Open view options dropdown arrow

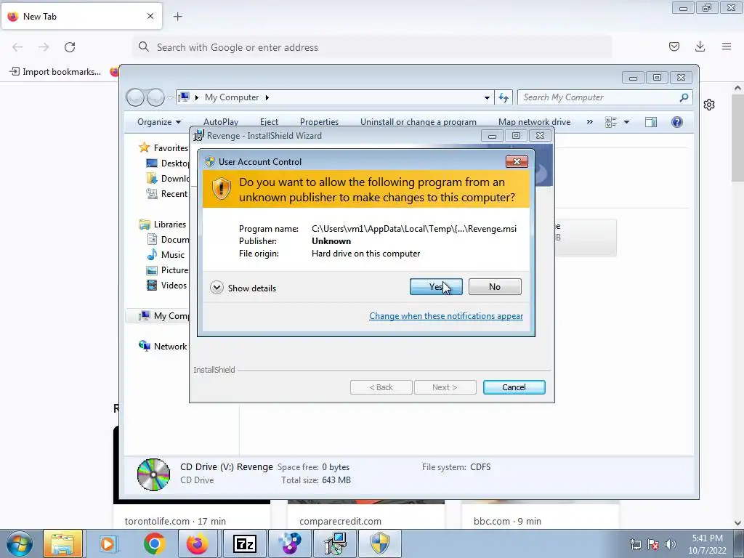pyautogui.click(x=626, y=122)
